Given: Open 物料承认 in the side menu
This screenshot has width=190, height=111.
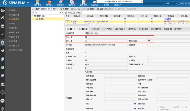Looking at the screenshot, I should 12,23.
